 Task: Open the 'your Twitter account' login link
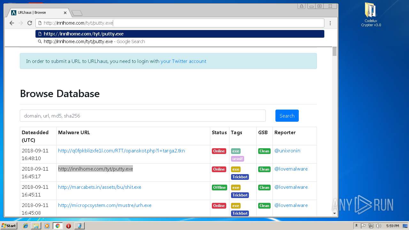tap(183, 61)
